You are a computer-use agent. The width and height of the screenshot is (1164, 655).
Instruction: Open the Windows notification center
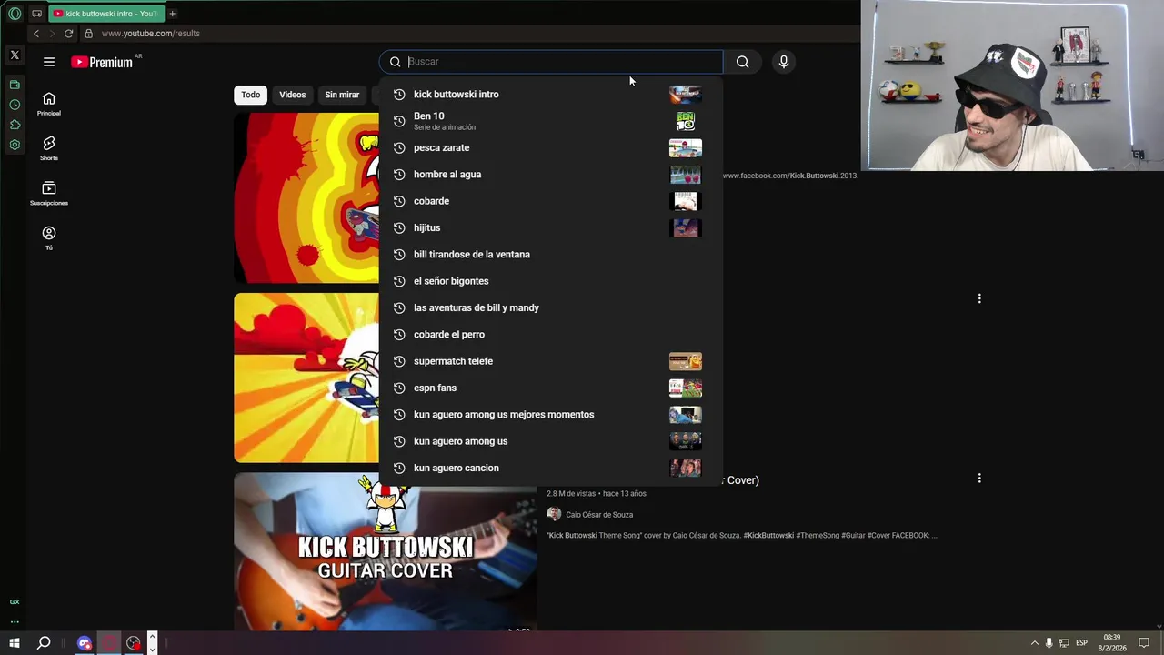click(1144, 643)
